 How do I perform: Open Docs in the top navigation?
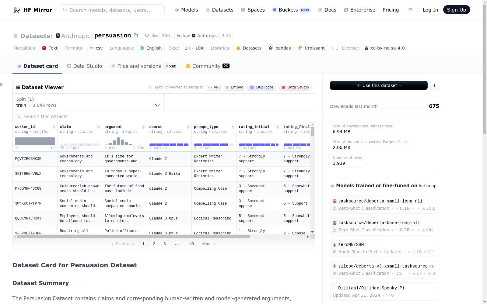(327, 10)
